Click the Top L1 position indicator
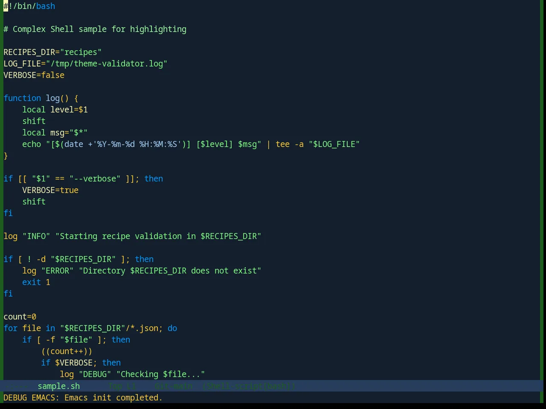546x409 pixels. click(x=122, y=386)
